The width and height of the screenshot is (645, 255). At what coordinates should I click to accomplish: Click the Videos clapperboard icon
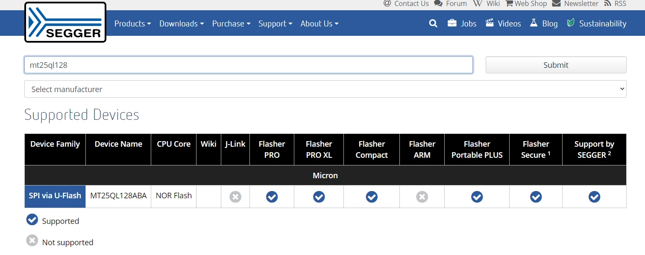[490, 23]
